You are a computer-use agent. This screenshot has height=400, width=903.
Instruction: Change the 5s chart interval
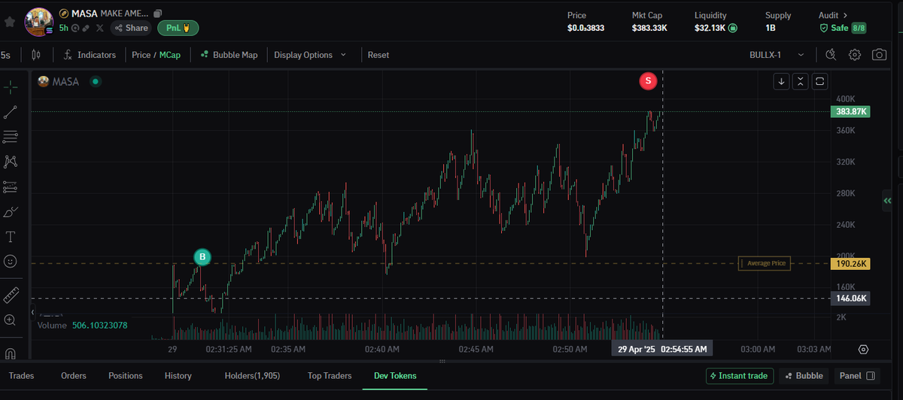tap(6, 55)
